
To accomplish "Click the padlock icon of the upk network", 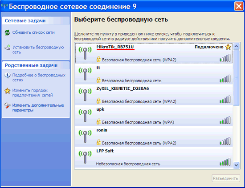I will 98,121.
